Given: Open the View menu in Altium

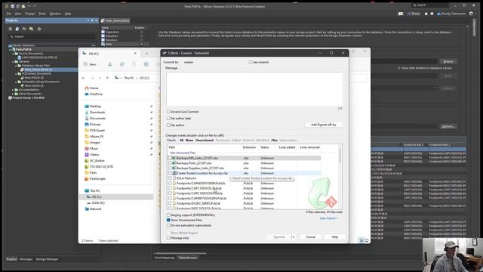Looking at the screenshot, I should pos(18,14).
